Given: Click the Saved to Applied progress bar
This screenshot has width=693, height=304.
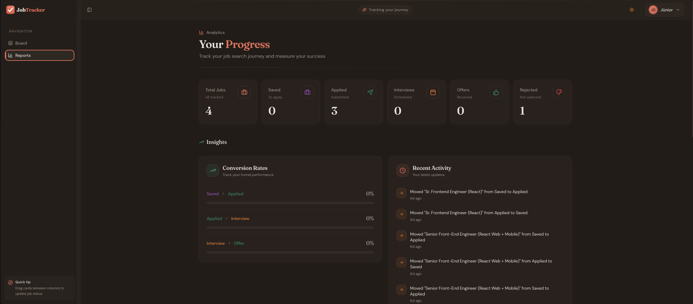Looking at the screenshot, I should (290, 203).
